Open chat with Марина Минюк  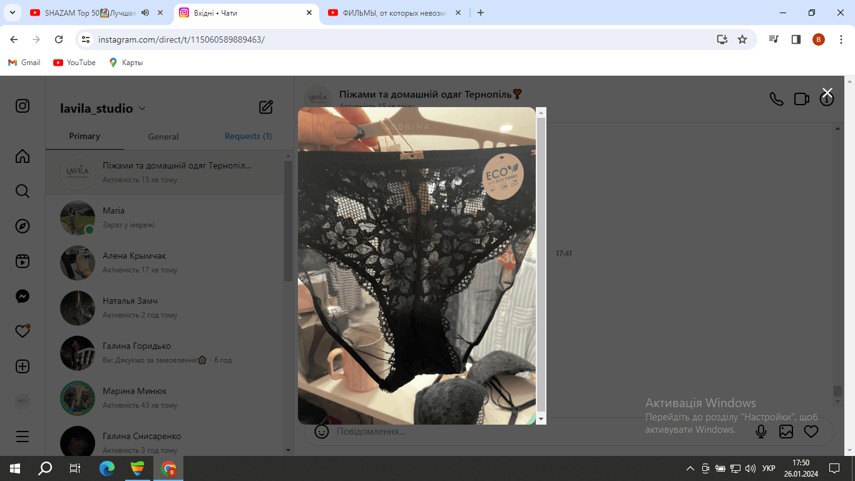click(x=165, y=398)
